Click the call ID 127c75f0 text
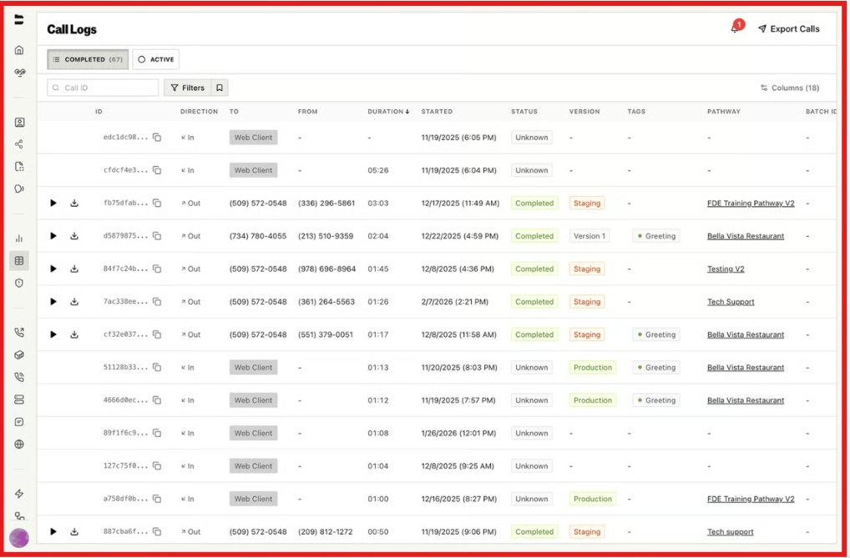Viewport: 850px width, 558px height. (125, 466)
